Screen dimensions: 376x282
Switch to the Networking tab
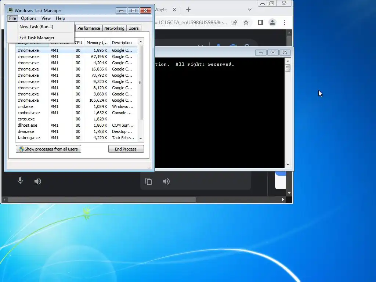coord(114,28)
